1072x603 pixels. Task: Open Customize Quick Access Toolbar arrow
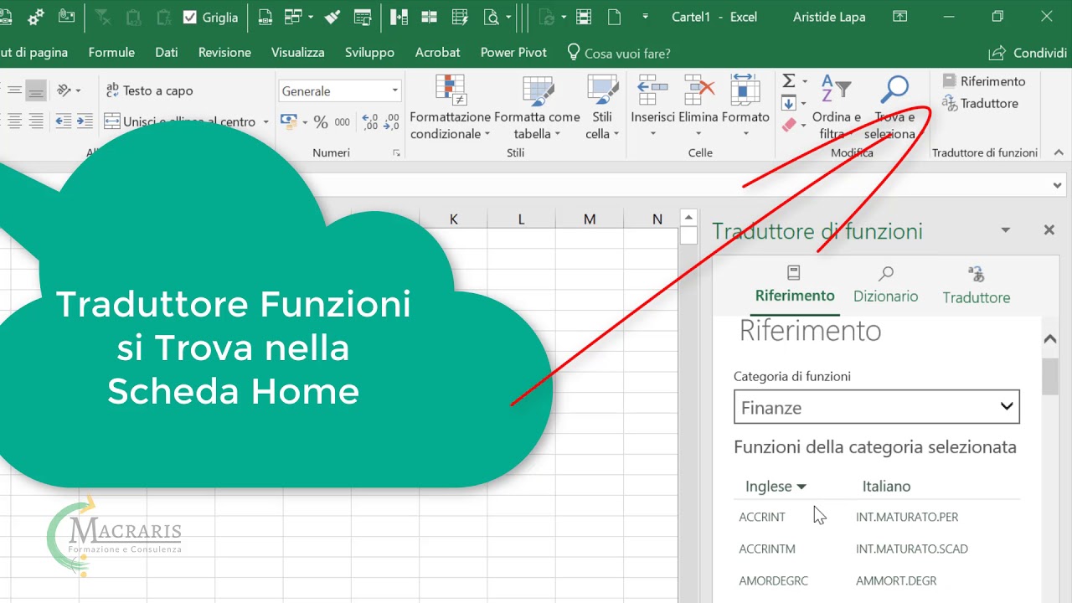(x=645, y=17)
